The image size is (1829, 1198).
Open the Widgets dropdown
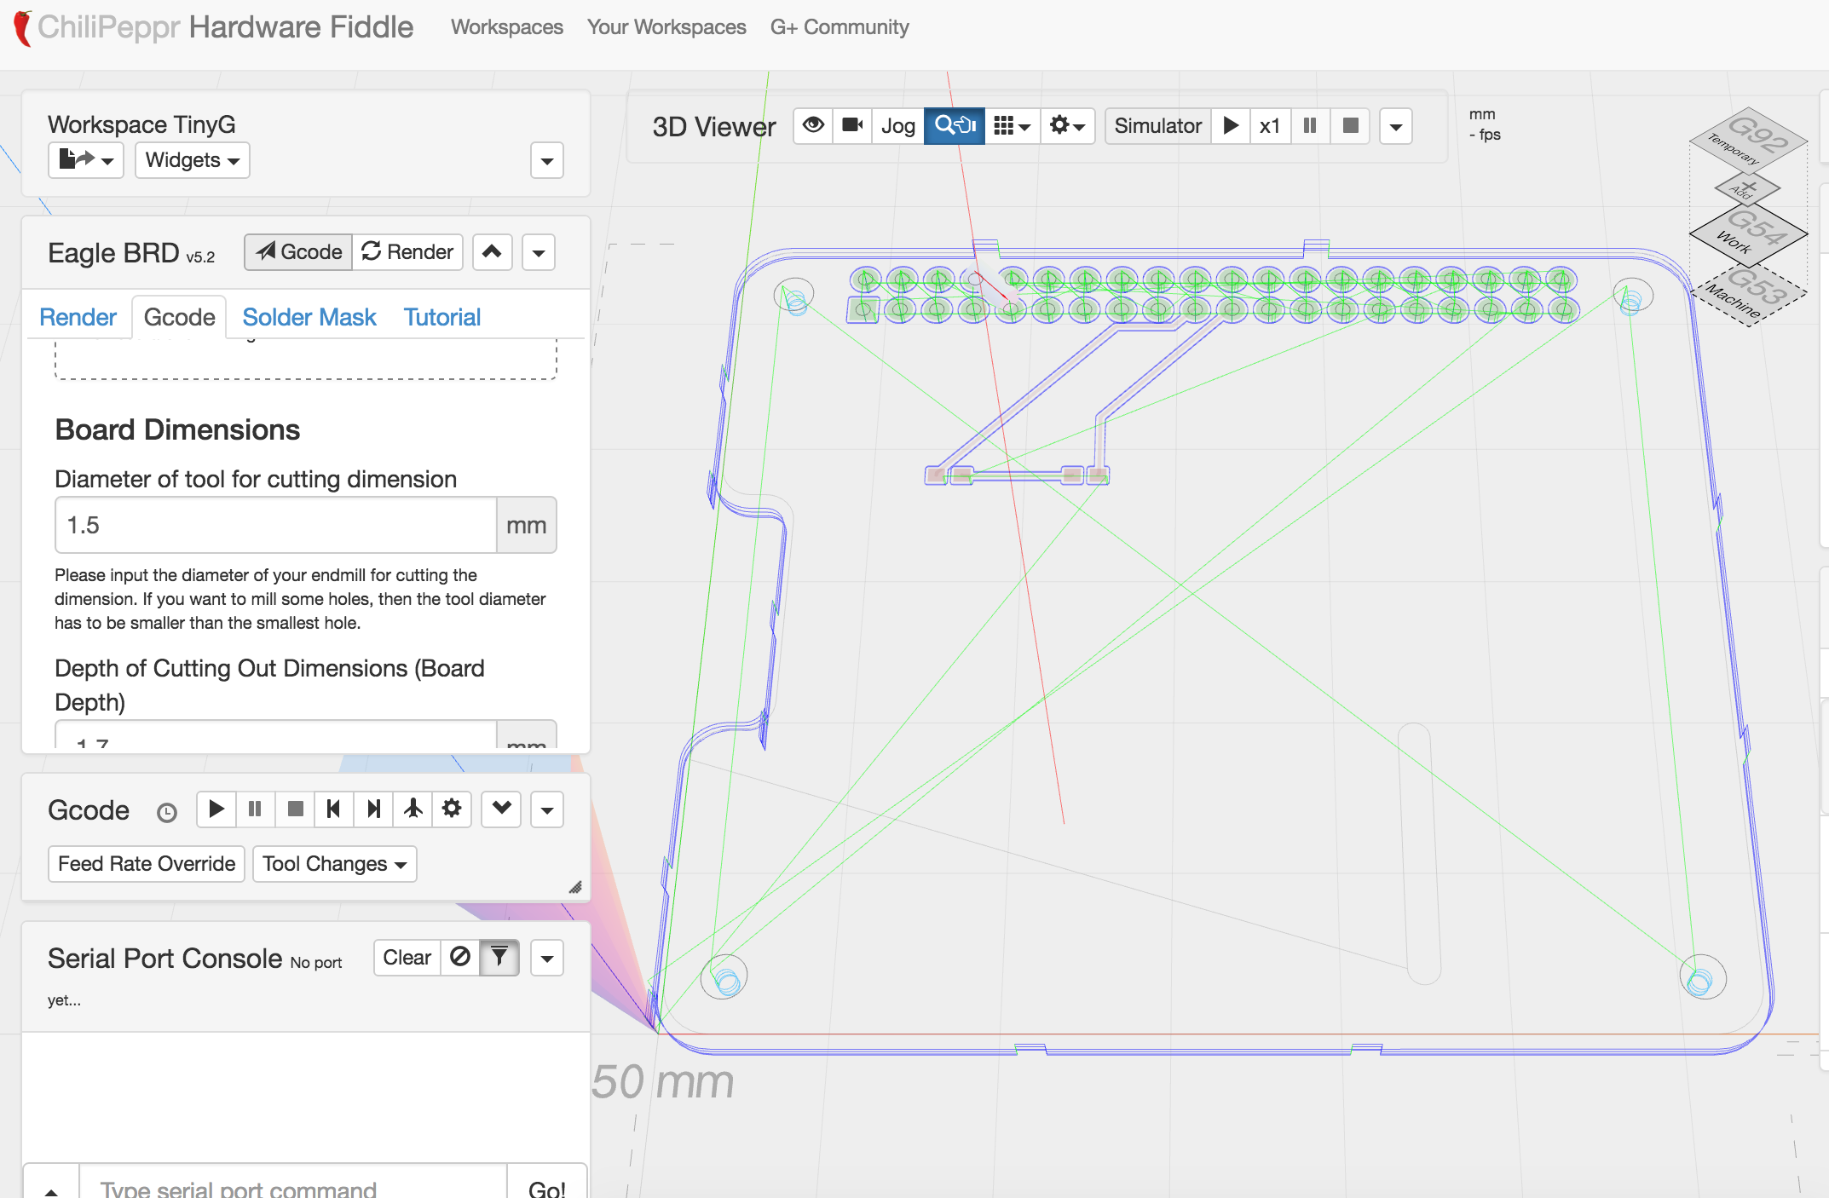click(192, 160)
